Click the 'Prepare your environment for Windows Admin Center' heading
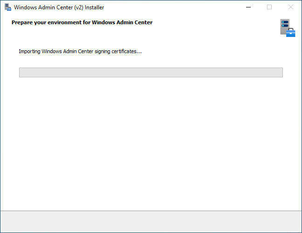302x233 pixels. (82, 22)
